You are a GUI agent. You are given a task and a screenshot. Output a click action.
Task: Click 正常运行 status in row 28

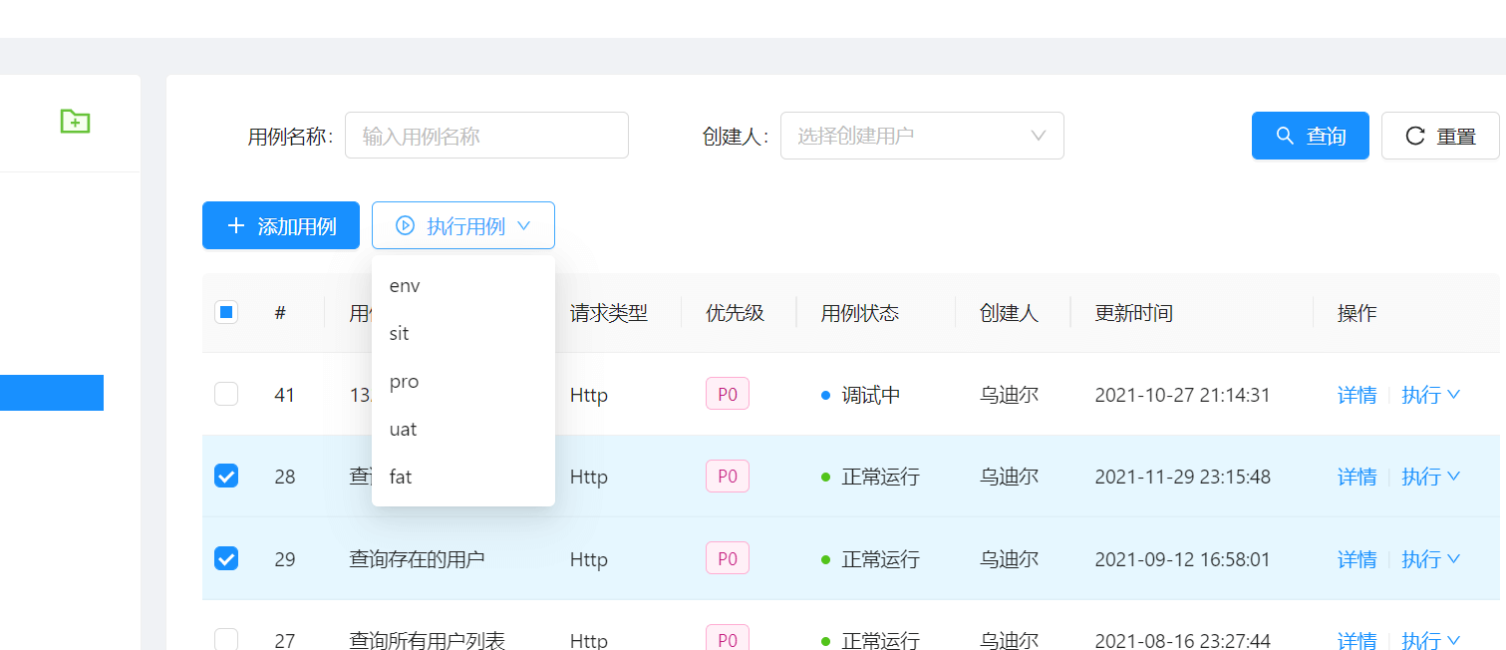870,477
